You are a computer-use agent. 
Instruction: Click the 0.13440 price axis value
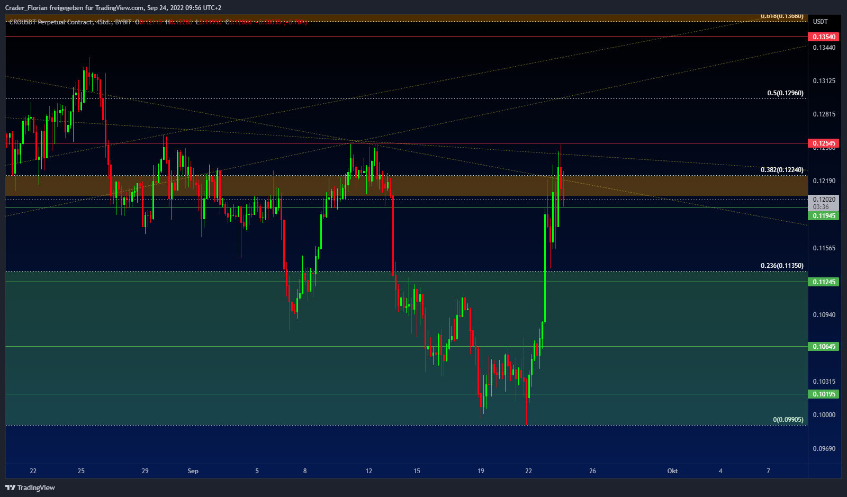click(x=824, y=48)
